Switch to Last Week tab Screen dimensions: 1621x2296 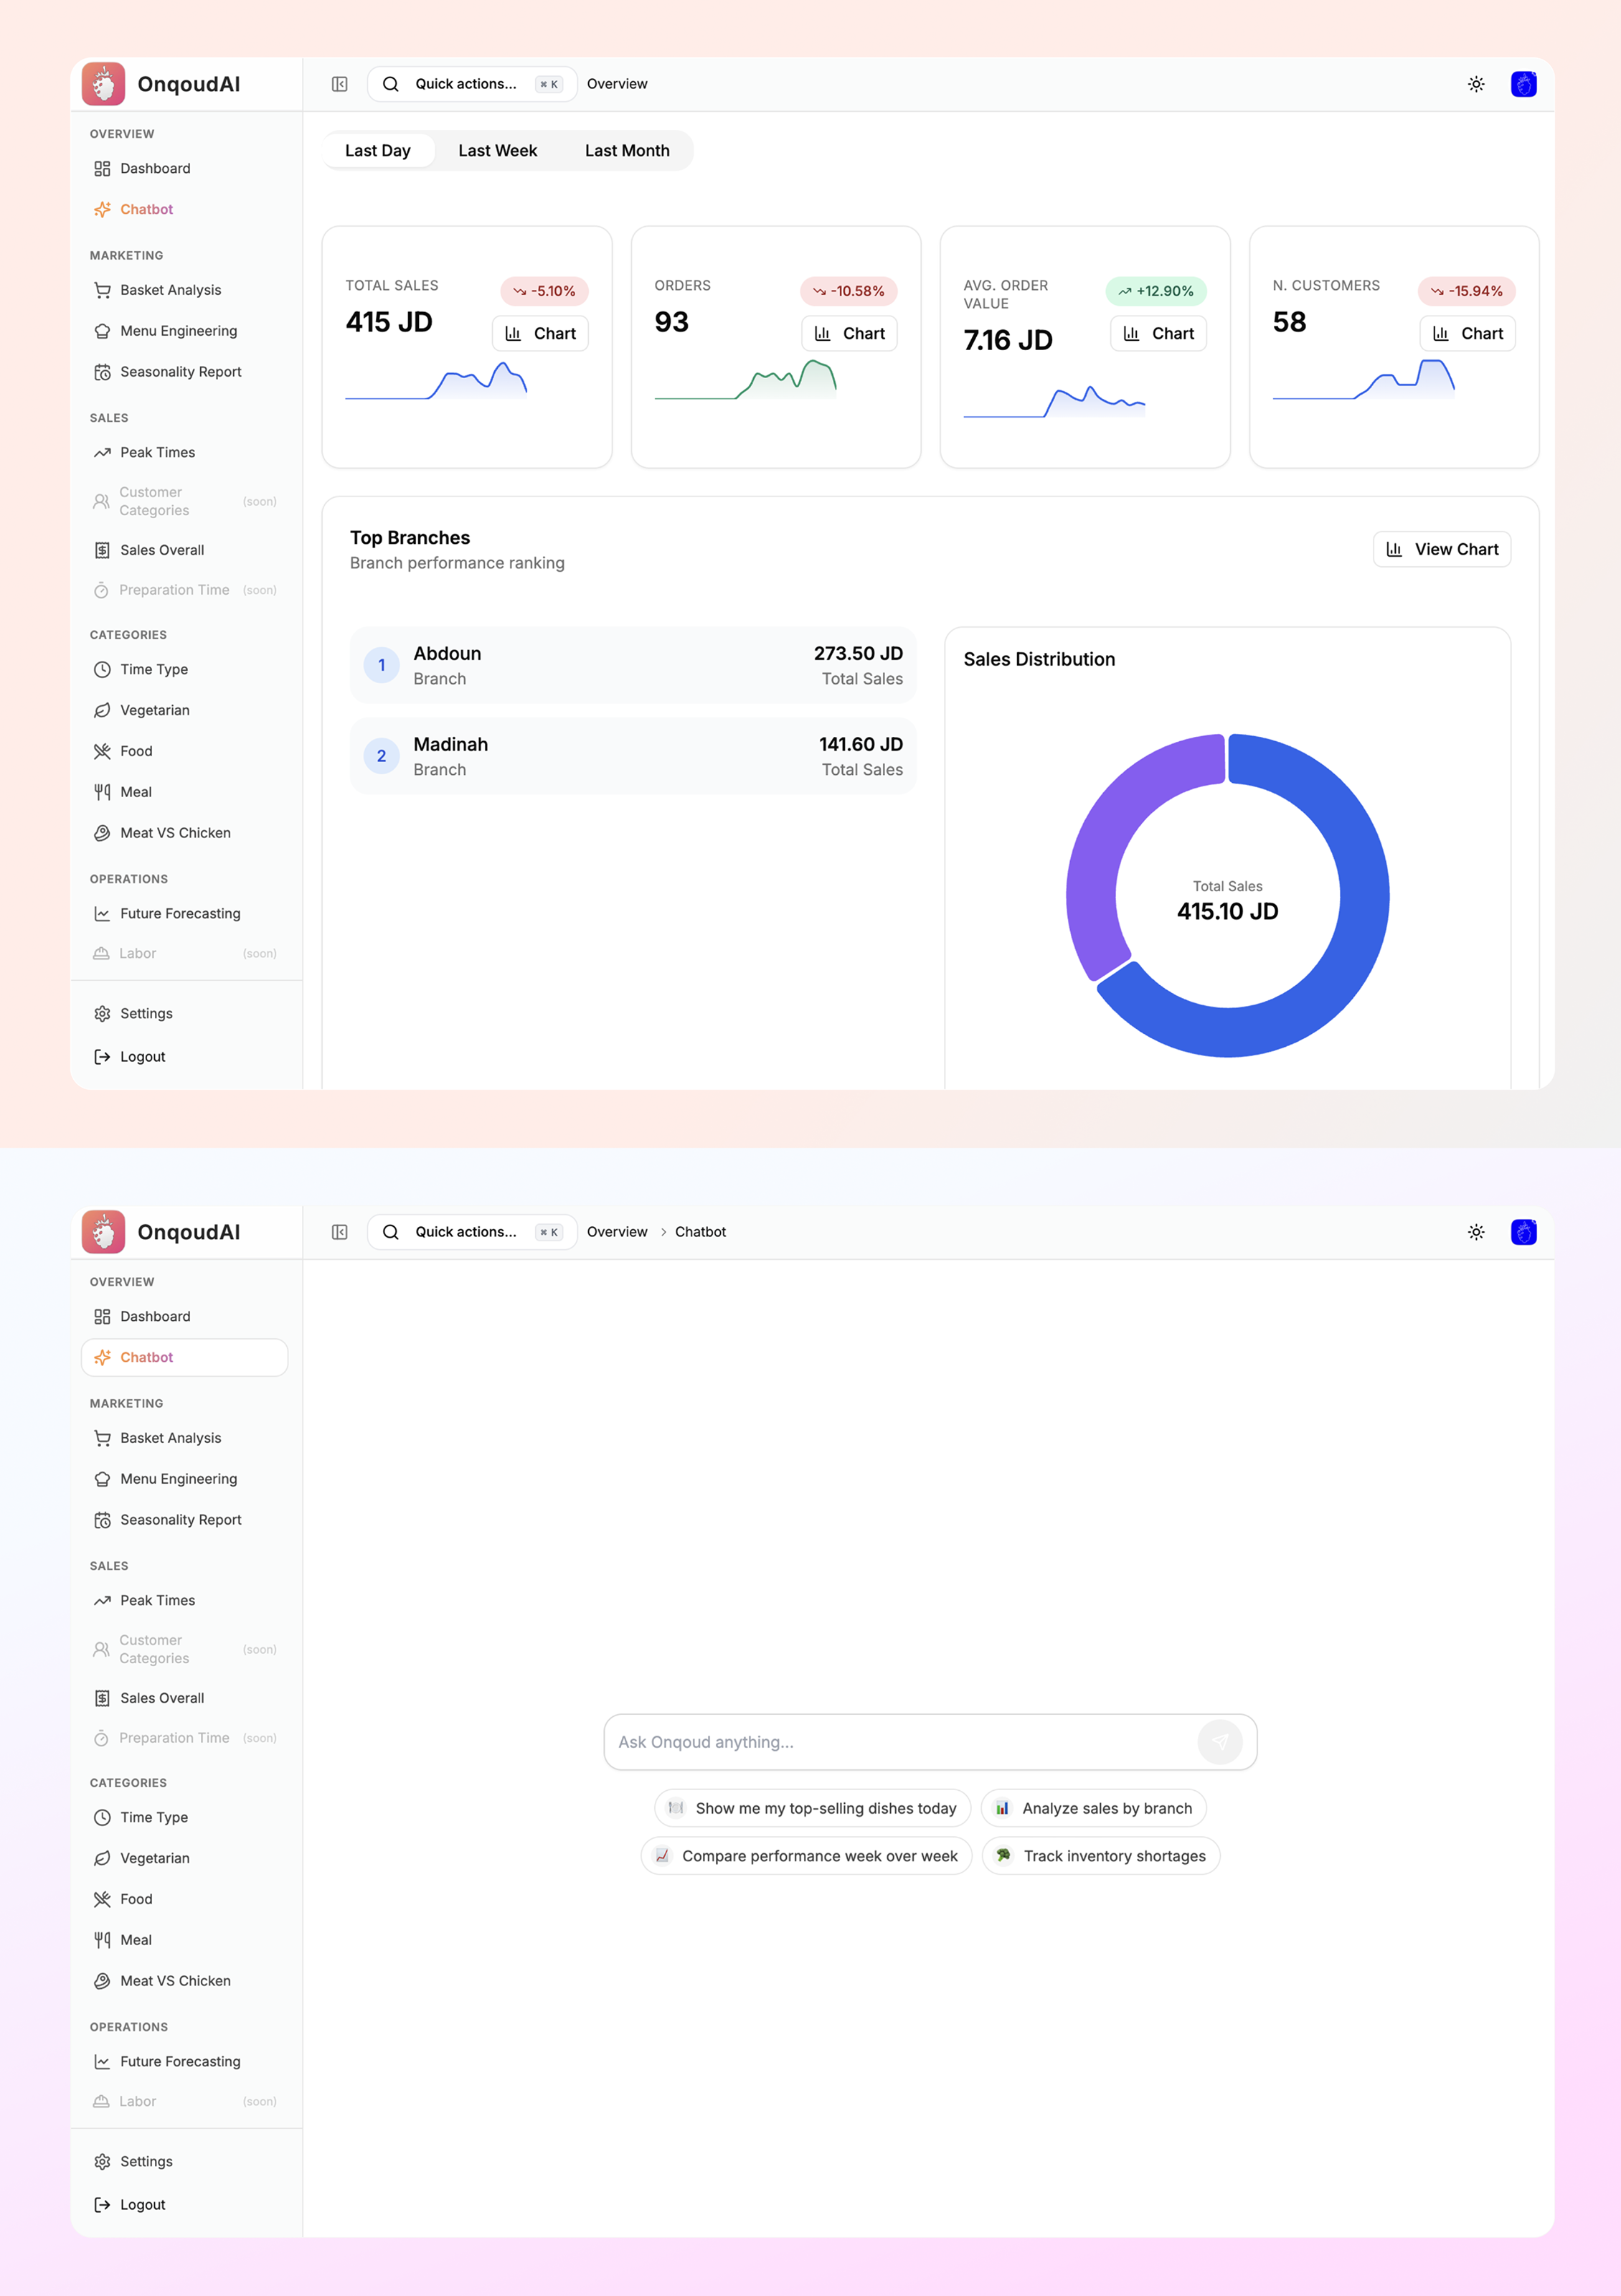(x=498, y=151)
